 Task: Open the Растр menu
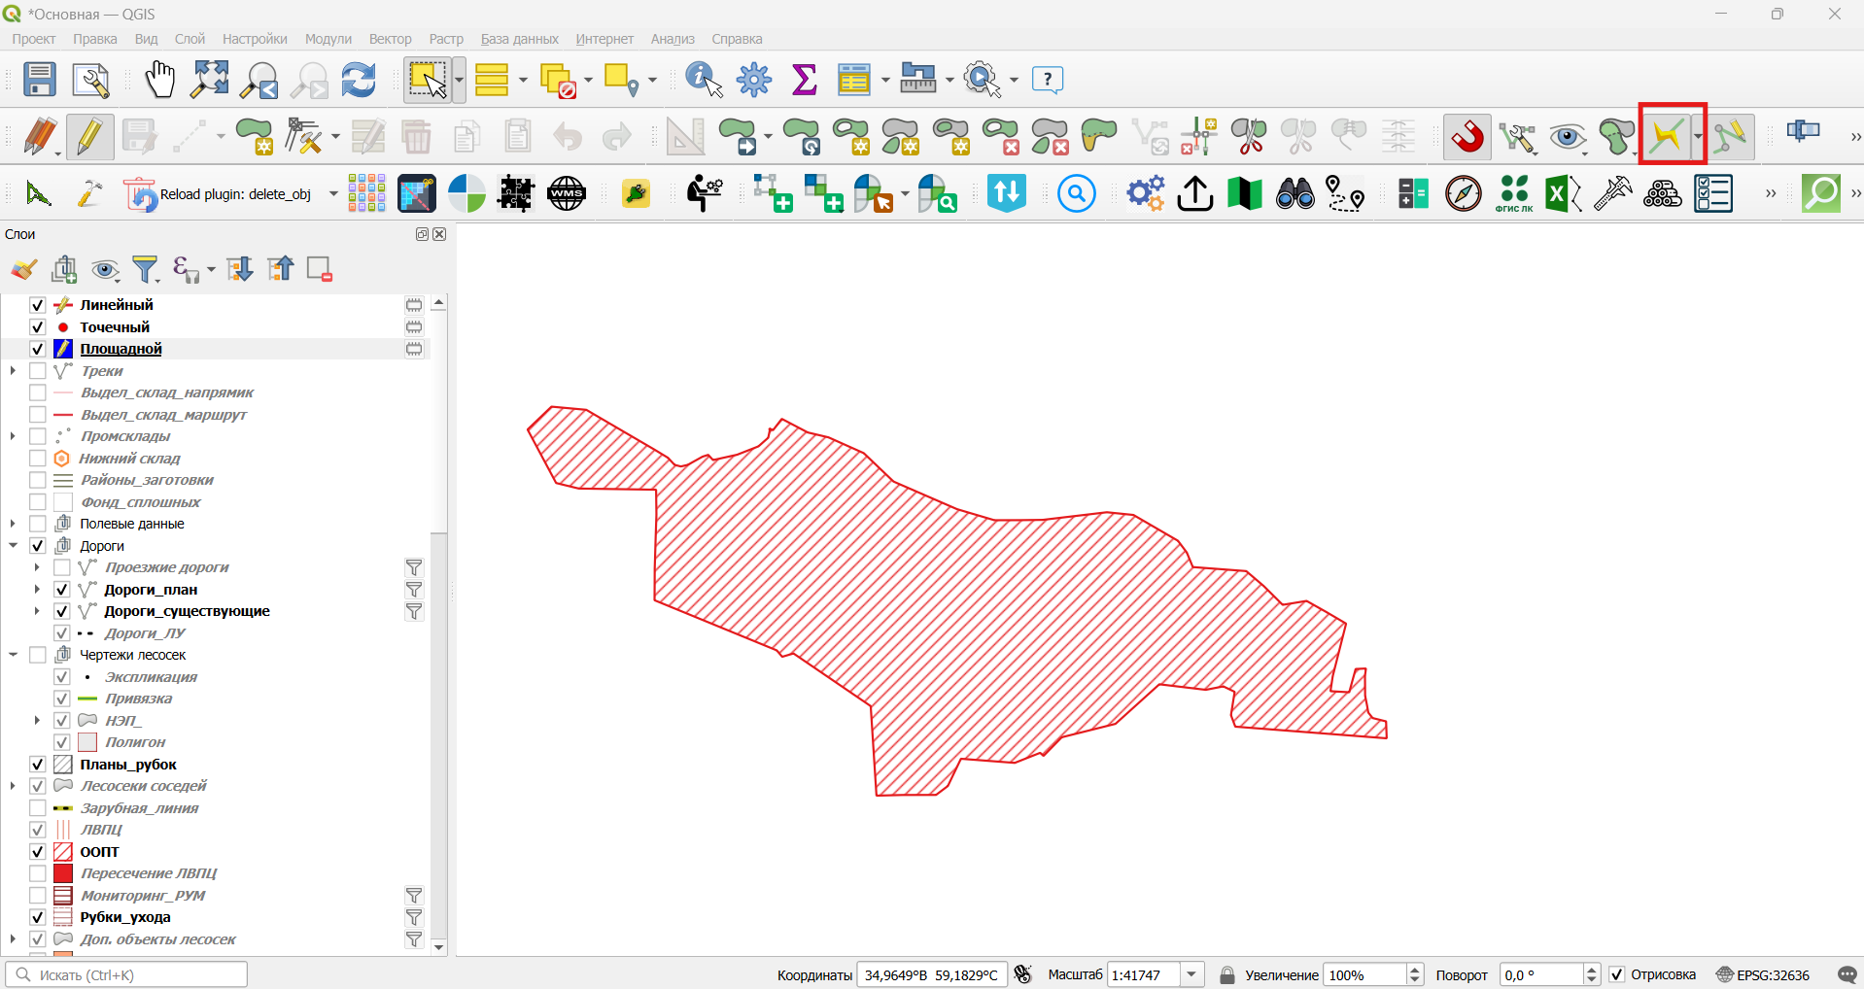click(446, 39)
